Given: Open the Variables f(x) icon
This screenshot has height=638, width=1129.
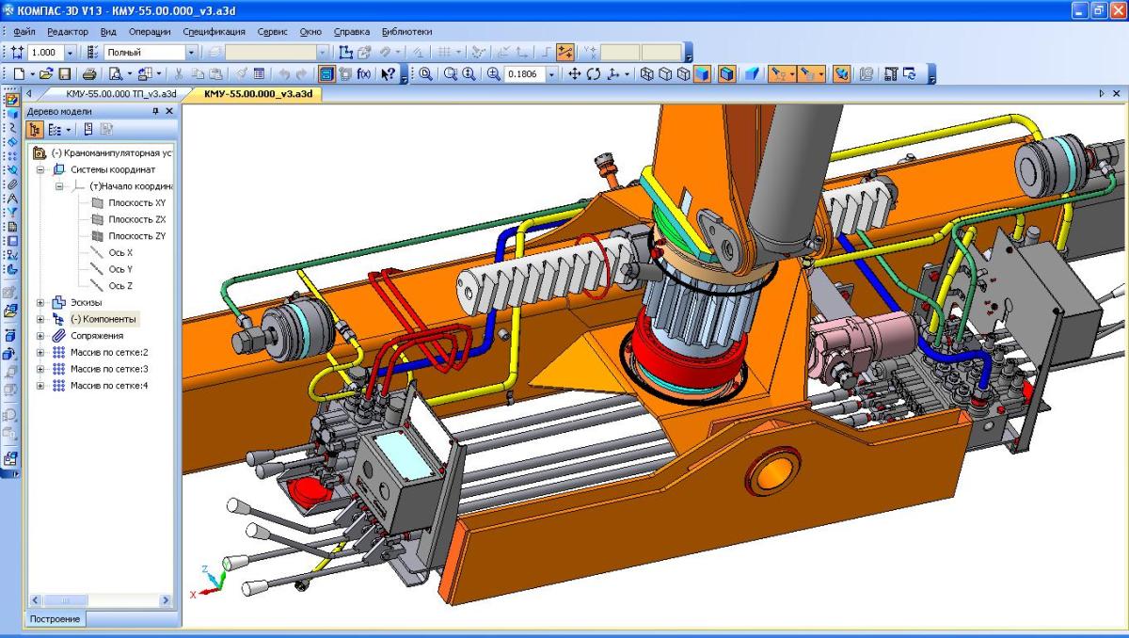Looking at the screenshot, I should tap(363, 73).
